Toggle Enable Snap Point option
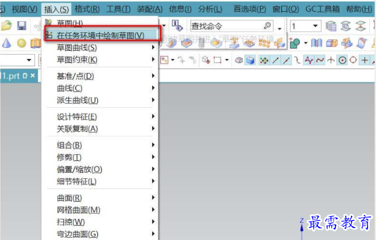 (x=264, y=60)
